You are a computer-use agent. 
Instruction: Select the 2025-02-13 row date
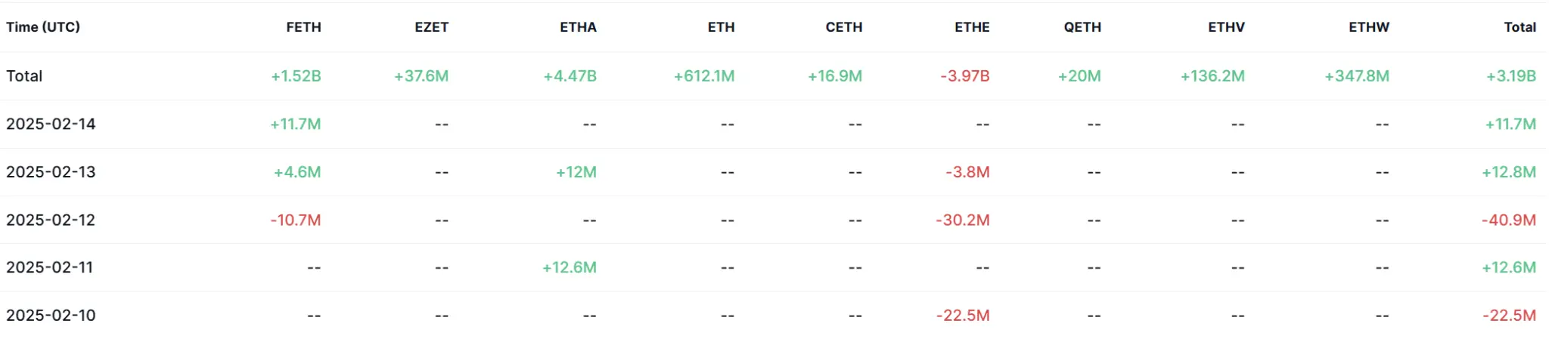(51, 172)
